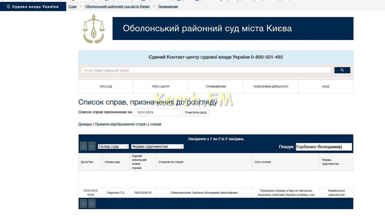The height and width of the screenshot is (216, 385).
Task: Open the ПРЕС-ЦЕНТР menu
Action: pyautogui.click(x=161, y=87)
